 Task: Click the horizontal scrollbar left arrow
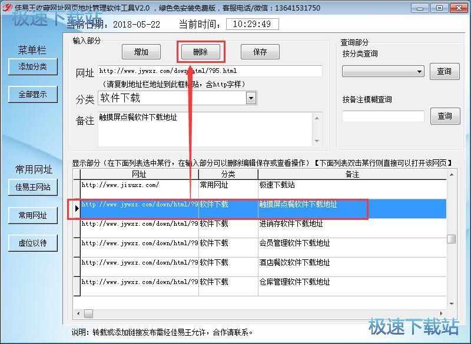pyautogui.click(x=78, y=313)
